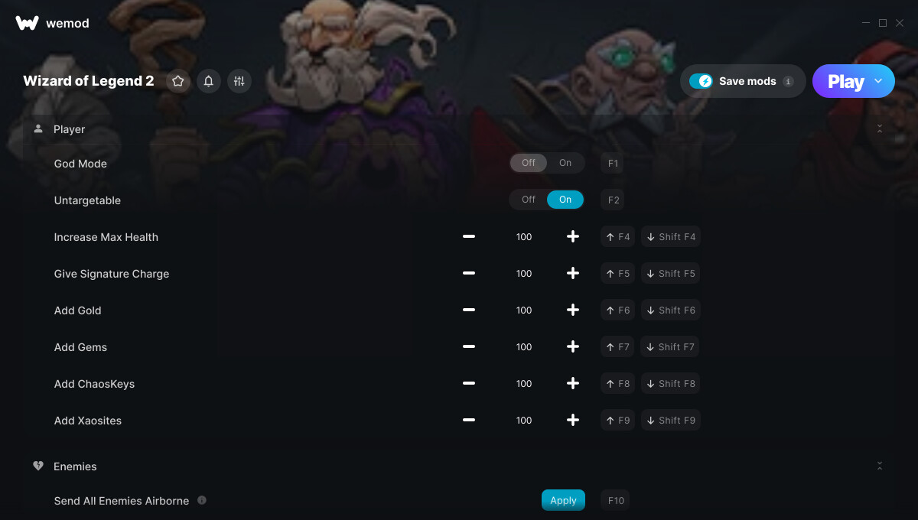Favorite the game with the star icon

178,81
